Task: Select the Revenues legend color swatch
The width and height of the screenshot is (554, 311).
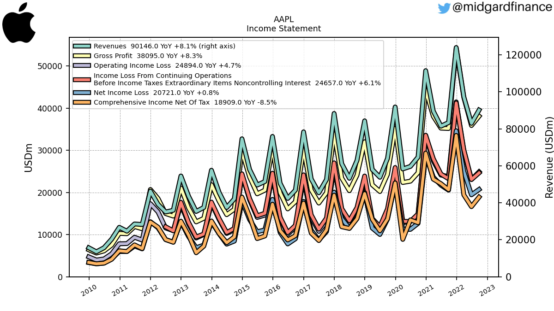Action: [82, 46]
